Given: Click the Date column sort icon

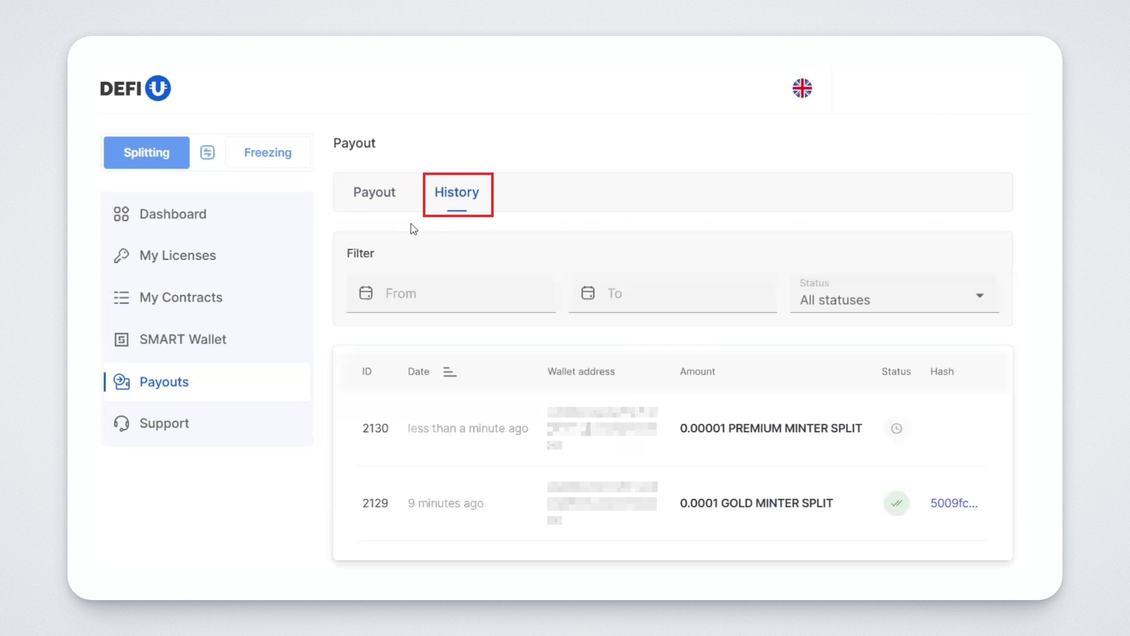Looking at the screenshot, I should [x=449, y=372].
